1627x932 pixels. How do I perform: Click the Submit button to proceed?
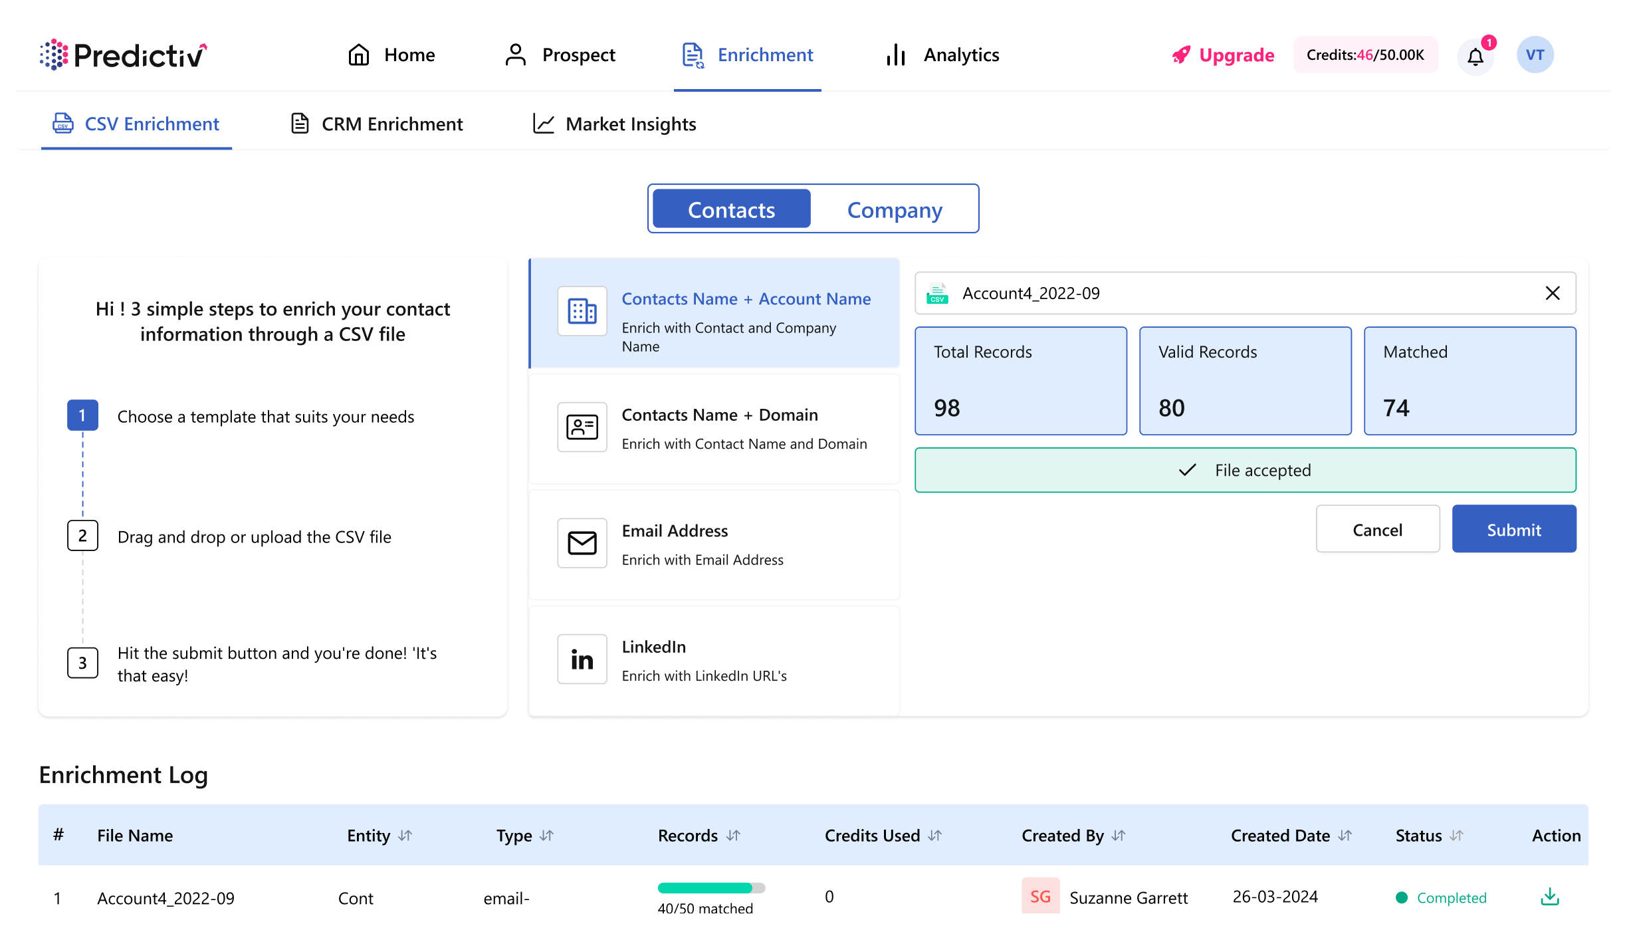click(x=1513, y=527)
